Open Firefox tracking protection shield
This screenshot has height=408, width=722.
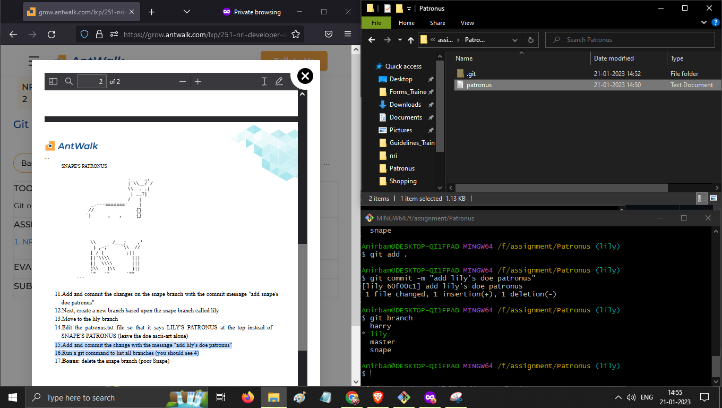point(84,33)
